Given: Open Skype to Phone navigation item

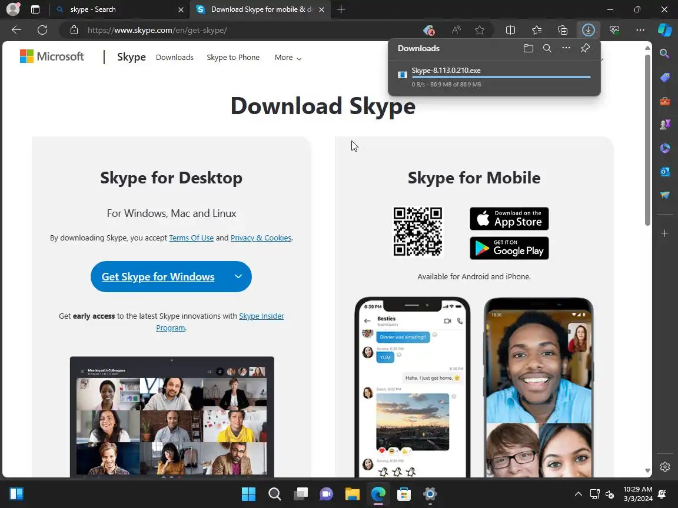Looking at the screenshot, I should click(x=233, y=58).
